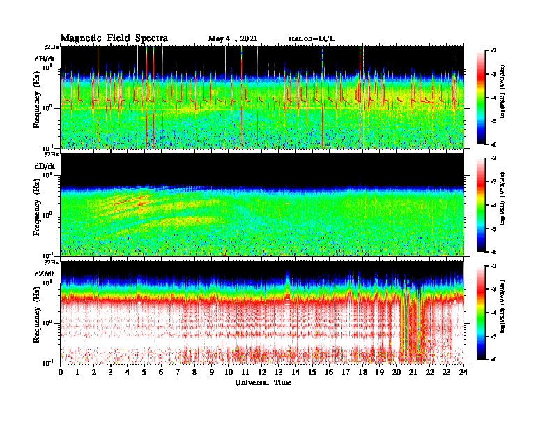Click the "Magnetic Field Spectra" title
The image size is (552, 427).
(x=114, y=38)
